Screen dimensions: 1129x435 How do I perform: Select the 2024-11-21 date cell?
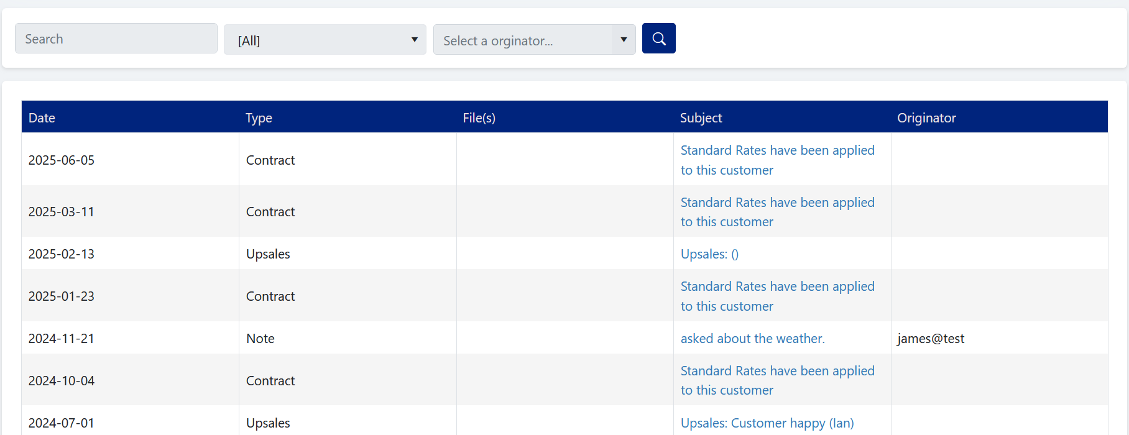point(62,339)
